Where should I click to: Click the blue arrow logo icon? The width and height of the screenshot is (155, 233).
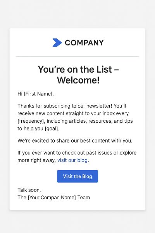(57, 43)
